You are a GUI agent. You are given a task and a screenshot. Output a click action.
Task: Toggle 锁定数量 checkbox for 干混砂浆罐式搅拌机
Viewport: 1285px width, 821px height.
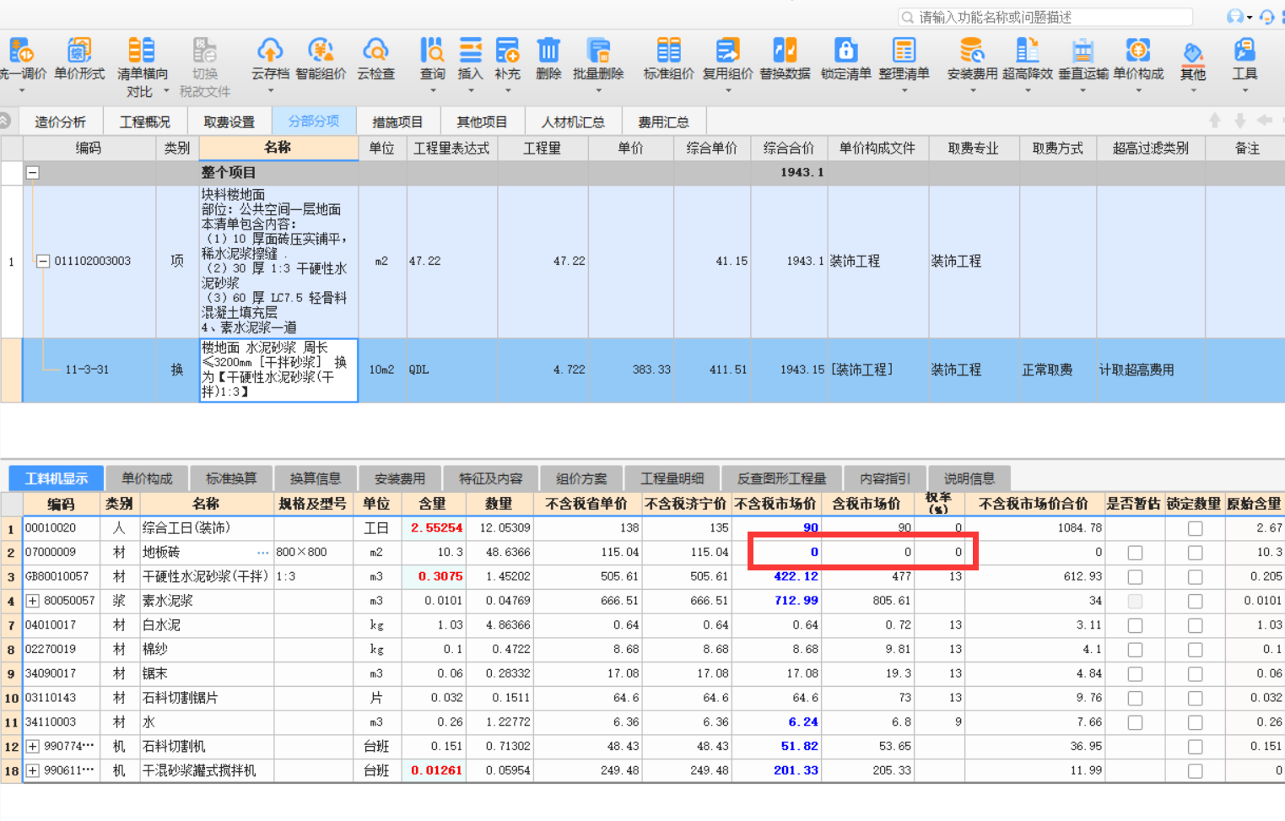click(x=1195, y=771)
